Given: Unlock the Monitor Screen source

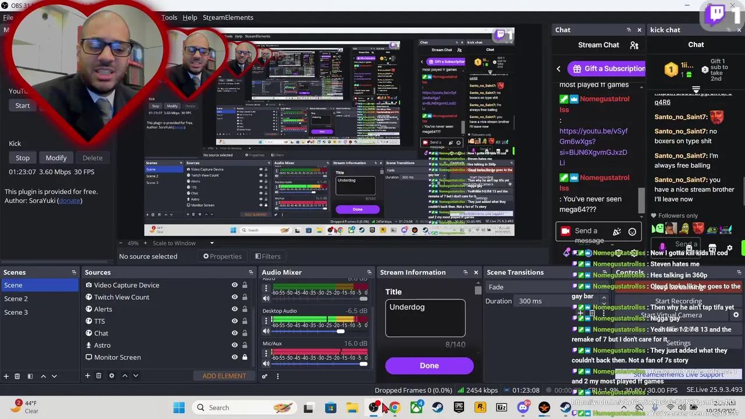Looking at the screenshot, I should point(244,357).
